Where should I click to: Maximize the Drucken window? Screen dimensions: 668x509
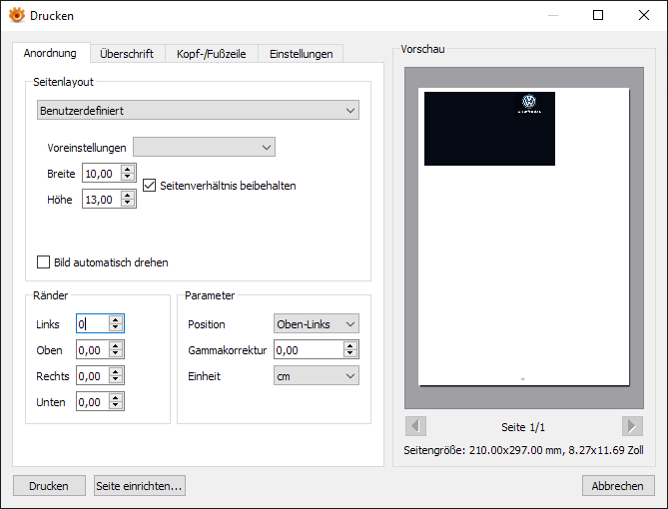[x=598, y=15]
